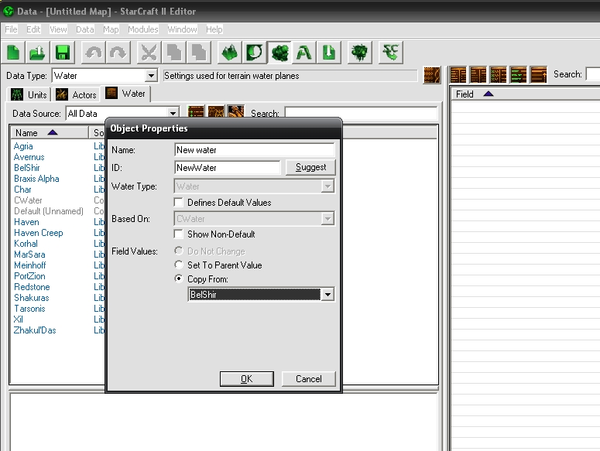The height and width of the screenshot is (451, 600).
Task: Click the Undo arrow toolbar icon
Action: click(x=94, y=53)
